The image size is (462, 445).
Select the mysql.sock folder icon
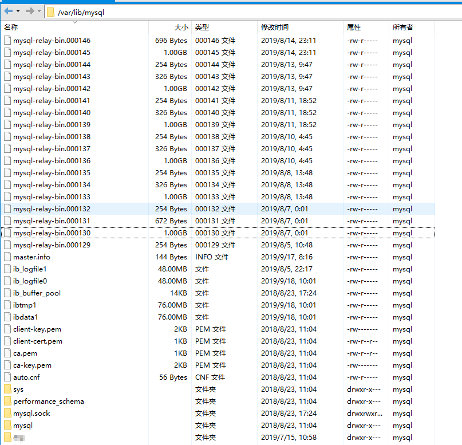7,414
